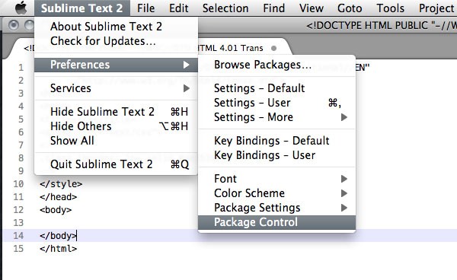Image resolution: width=457 pixels, height=280 pixels.
Task: Click line number 13 in gutter
Action: coord(18,223)
